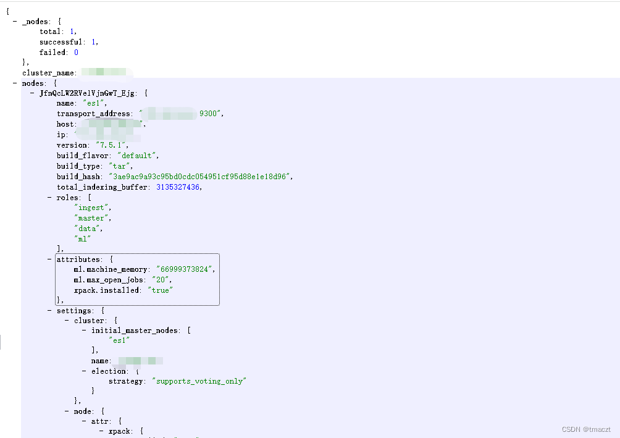Click the name key under cluster settings
620x438 pixels.
100,361
